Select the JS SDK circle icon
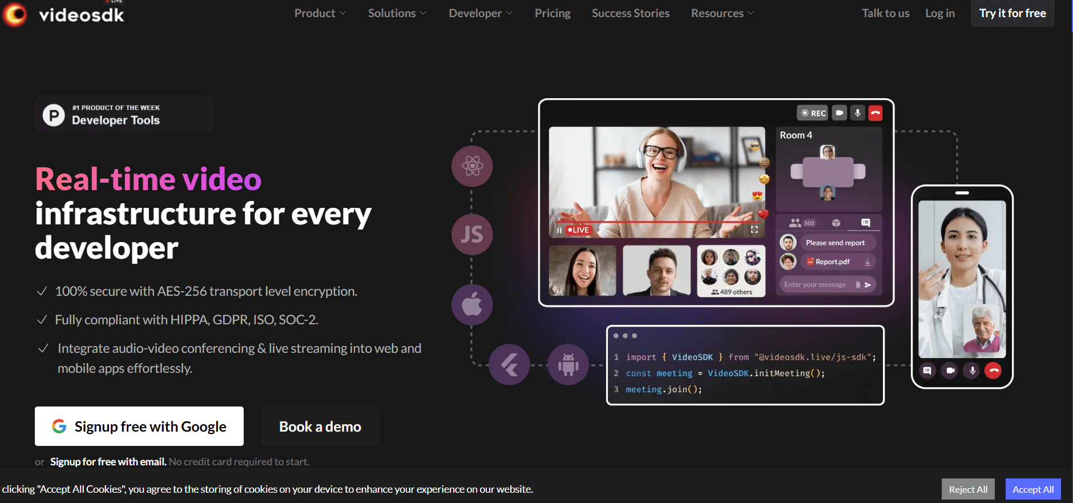1073x503 pixels. click(x=472, y=235)
